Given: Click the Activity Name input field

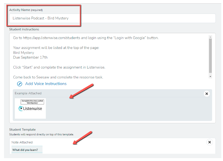Looking at the screenshot, I should click(x=112, y=18).
